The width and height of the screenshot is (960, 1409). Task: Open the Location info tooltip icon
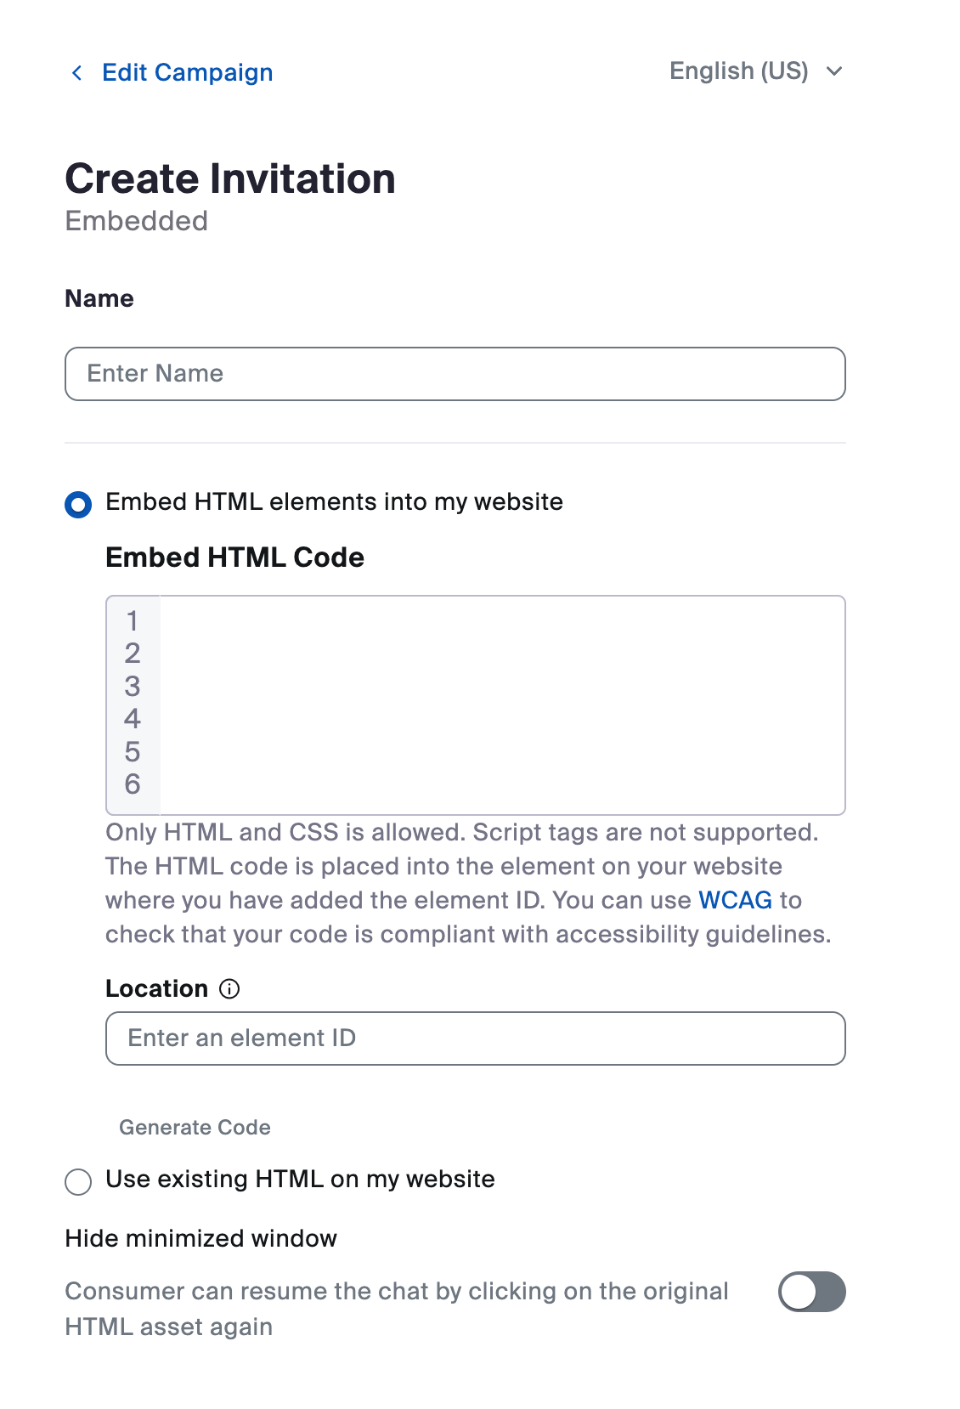pos(229,988)
